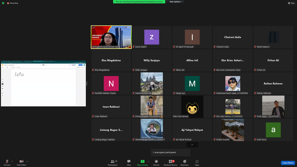The width and height of the screenshot is (297, 167).
Task: Click the green encryption shield icon
Action: tap(3, 3)
